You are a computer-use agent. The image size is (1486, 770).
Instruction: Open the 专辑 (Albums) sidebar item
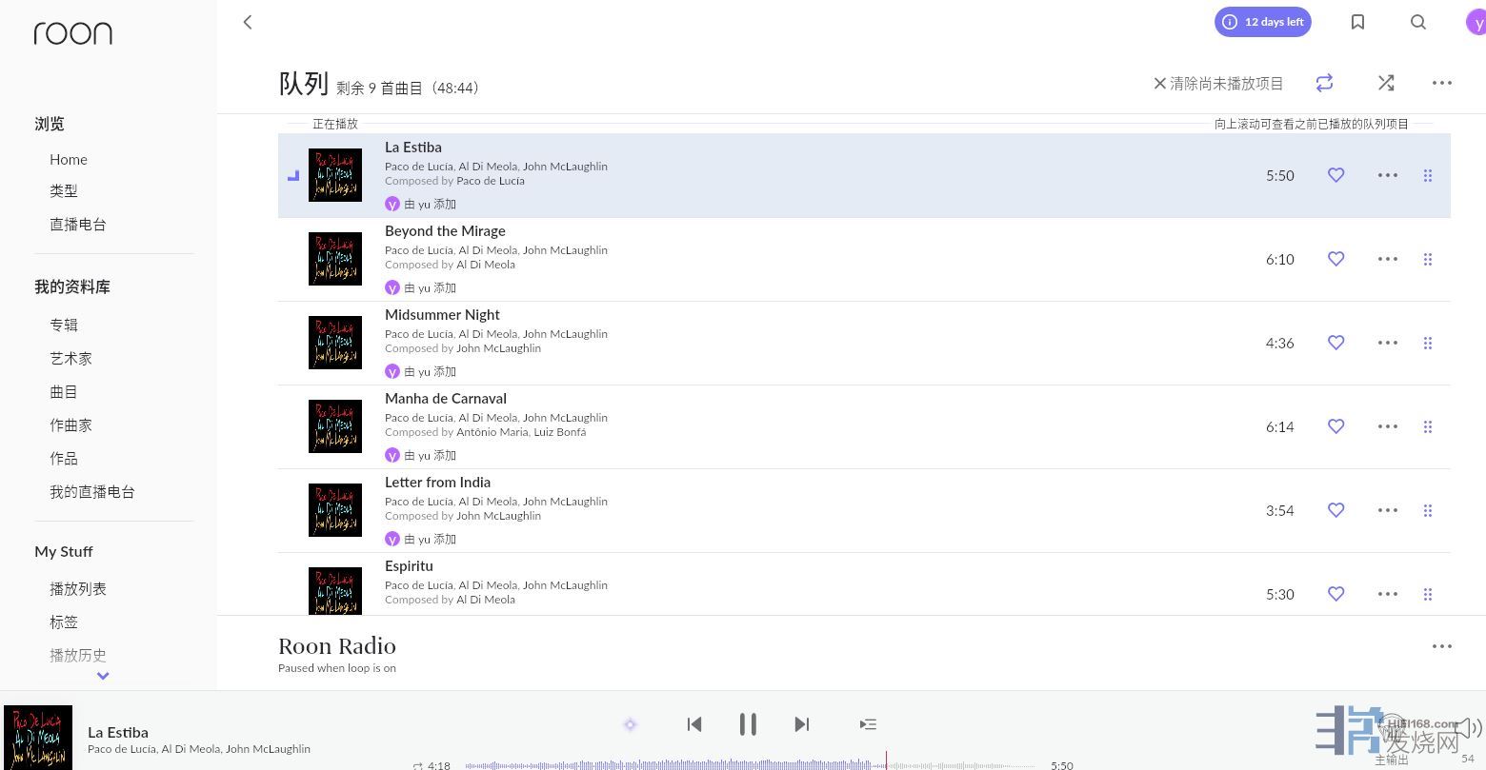click(x=64, y=325)
